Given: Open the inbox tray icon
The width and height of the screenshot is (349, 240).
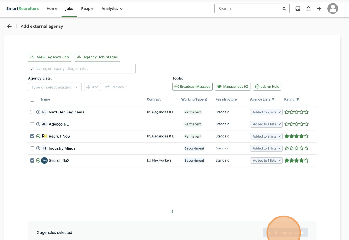Looking at the screenshot, I should [298, 9].
